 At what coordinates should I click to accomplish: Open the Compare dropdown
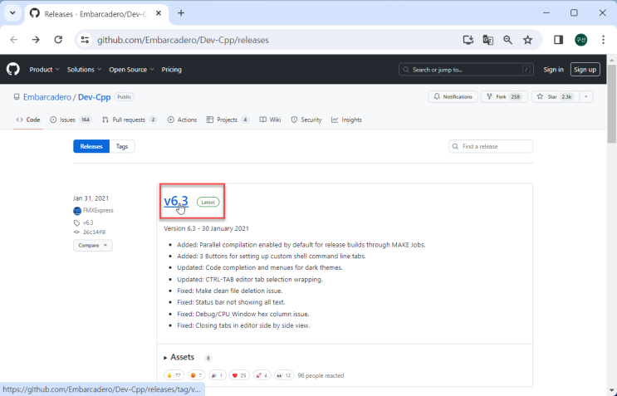point(92,246)
